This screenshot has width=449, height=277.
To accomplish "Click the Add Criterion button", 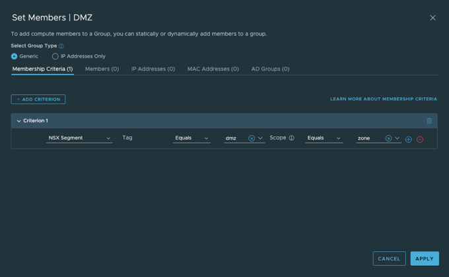I will 38,99.
